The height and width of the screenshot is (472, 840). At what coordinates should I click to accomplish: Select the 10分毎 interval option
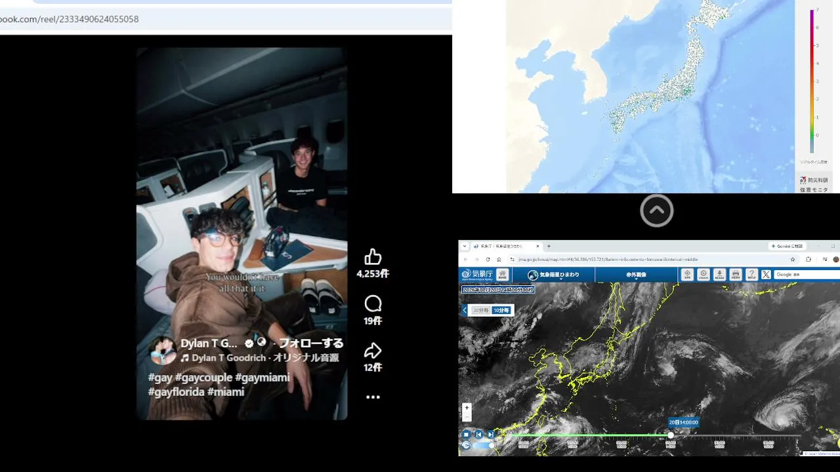tap(501, 310)
